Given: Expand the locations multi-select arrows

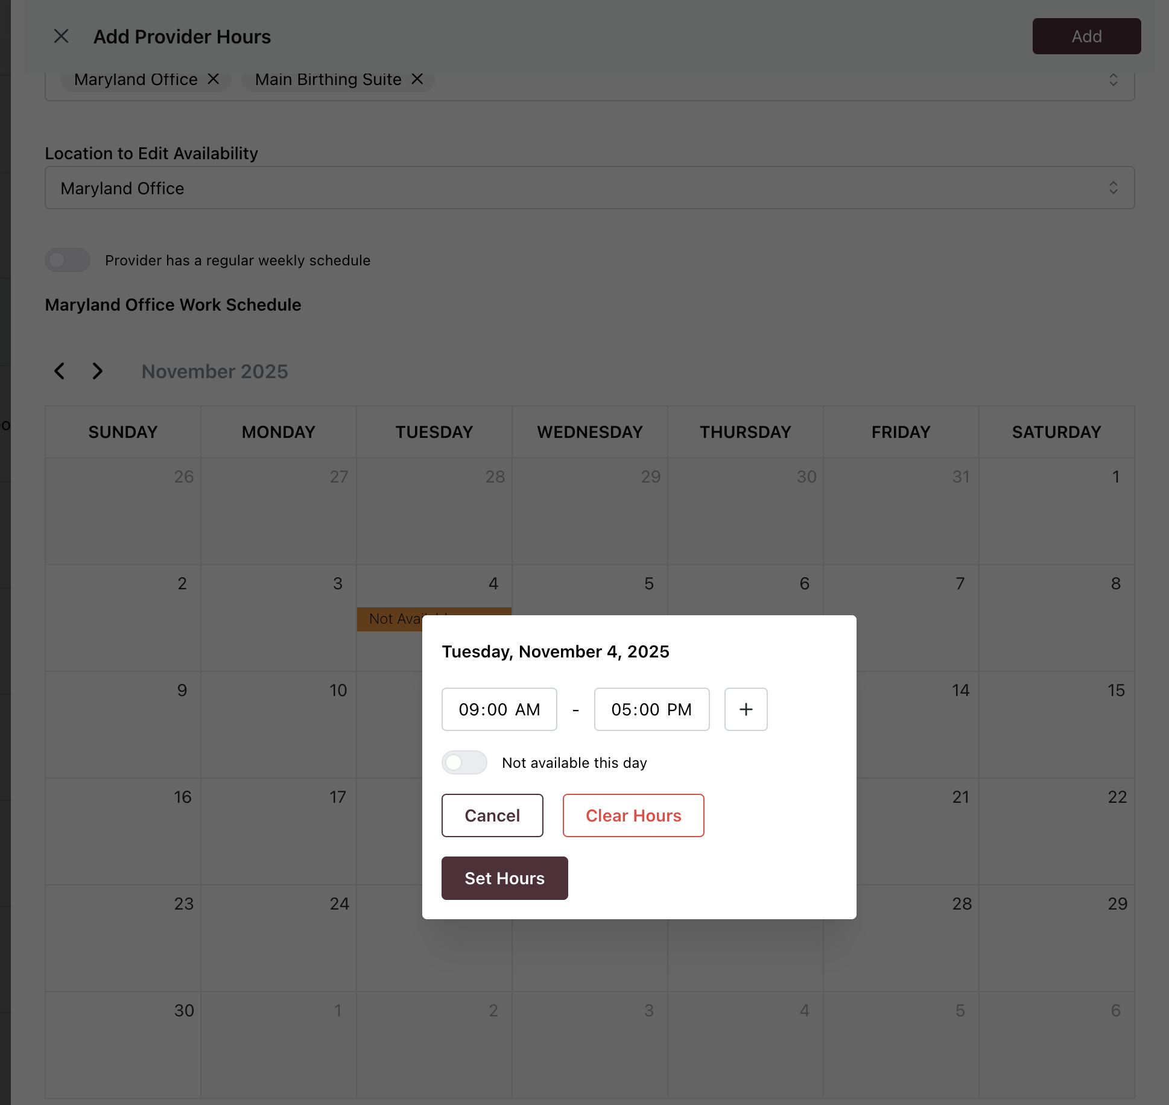Looking at the screenshot, I should [1113, 80].
